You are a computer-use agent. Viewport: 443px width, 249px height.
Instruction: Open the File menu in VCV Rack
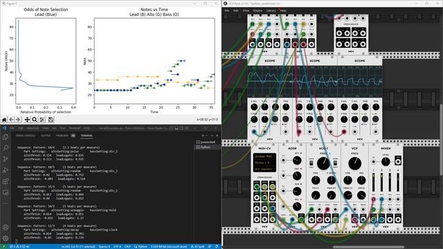pos(227,11)
